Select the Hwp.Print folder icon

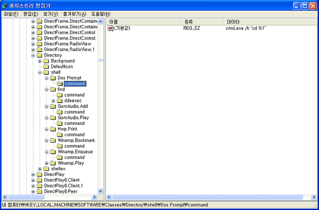click(53, 129)
